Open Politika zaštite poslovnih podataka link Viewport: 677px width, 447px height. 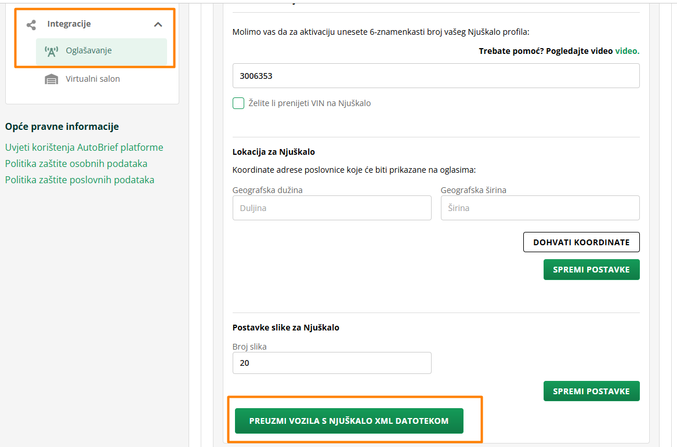tap(79, 180)
